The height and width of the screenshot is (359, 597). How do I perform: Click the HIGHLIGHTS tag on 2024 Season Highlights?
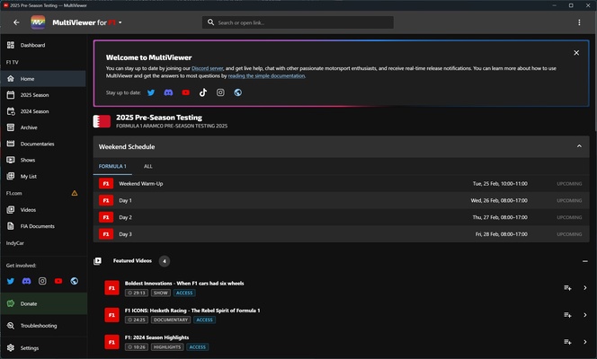167,346
